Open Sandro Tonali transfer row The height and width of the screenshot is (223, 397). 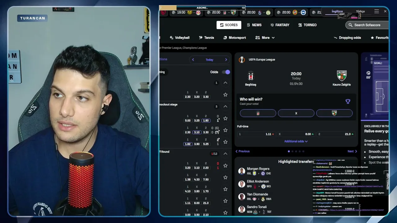[x=296, y=209]
